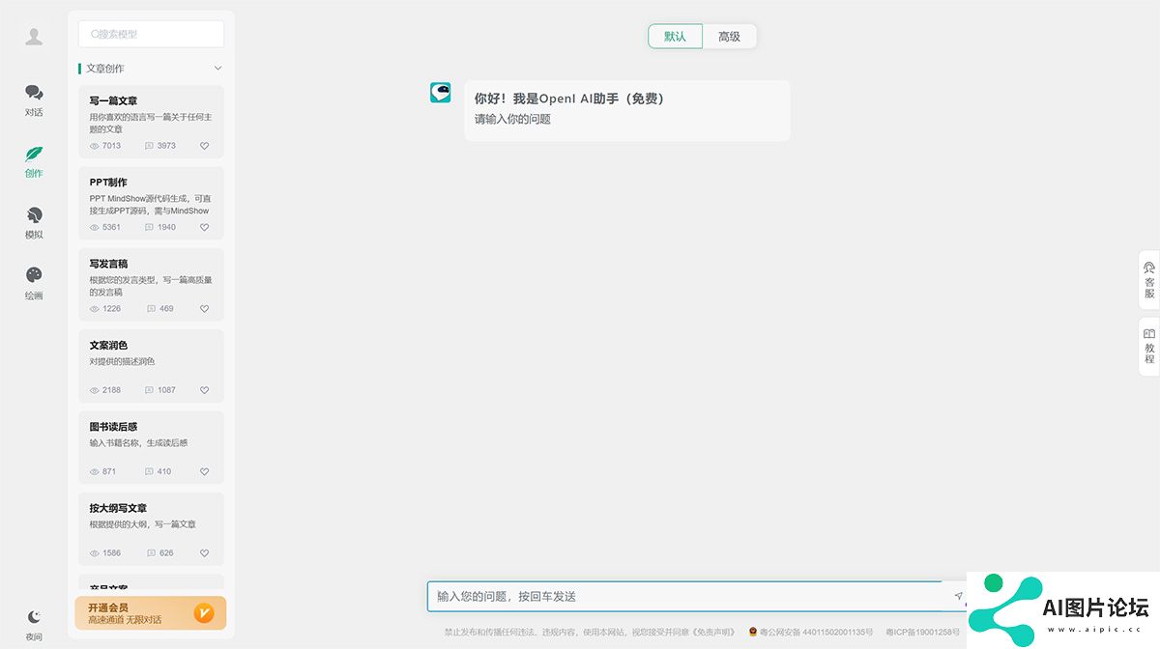Screen dimensions: 1160x649
Task: Click the assistant bot avatar icon
Action: click(441, 93)
